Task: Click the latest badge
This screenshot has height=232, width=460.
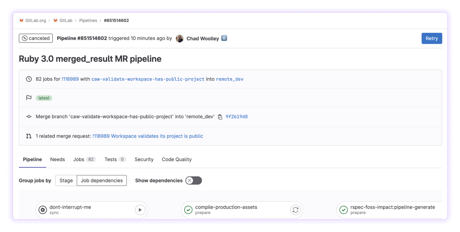Action: tap(44, 98)
